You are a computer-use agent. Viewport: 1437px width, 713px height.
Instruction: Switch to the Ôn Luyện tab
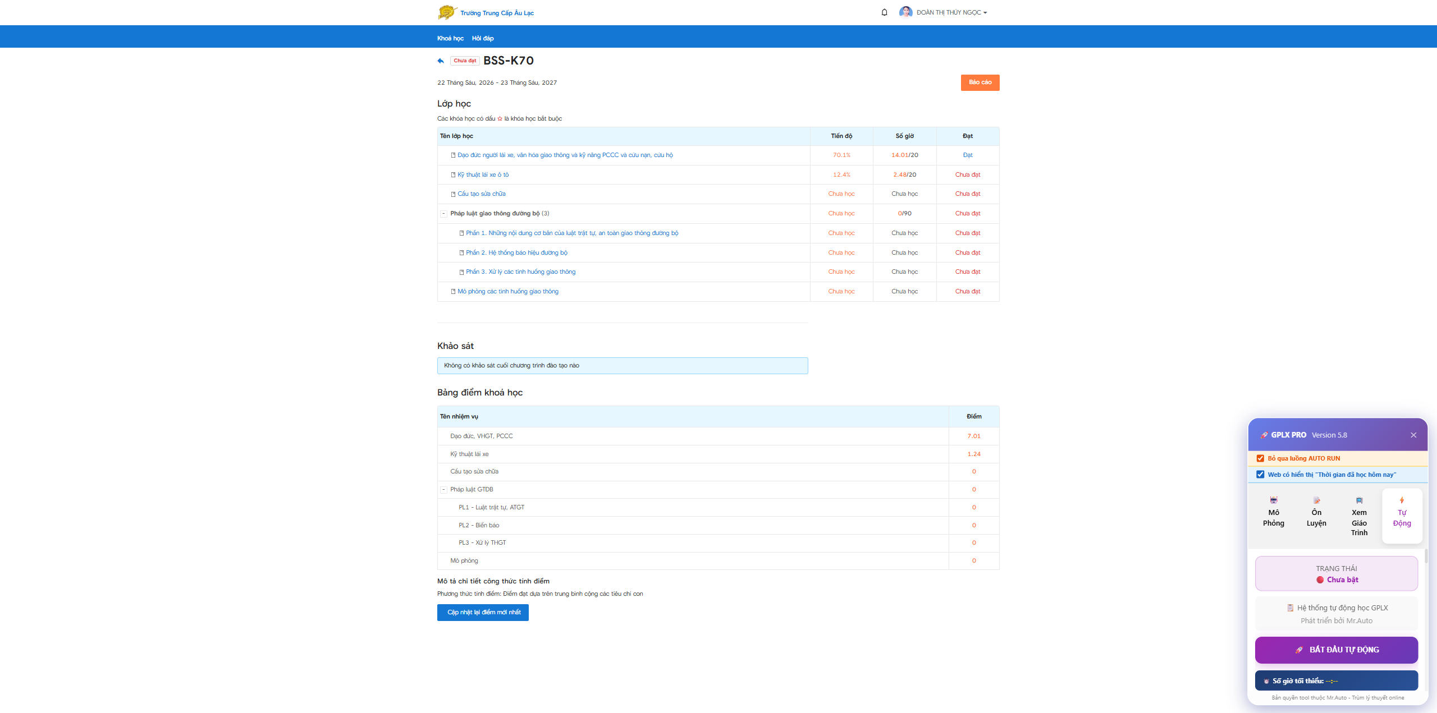[1316, 516]
